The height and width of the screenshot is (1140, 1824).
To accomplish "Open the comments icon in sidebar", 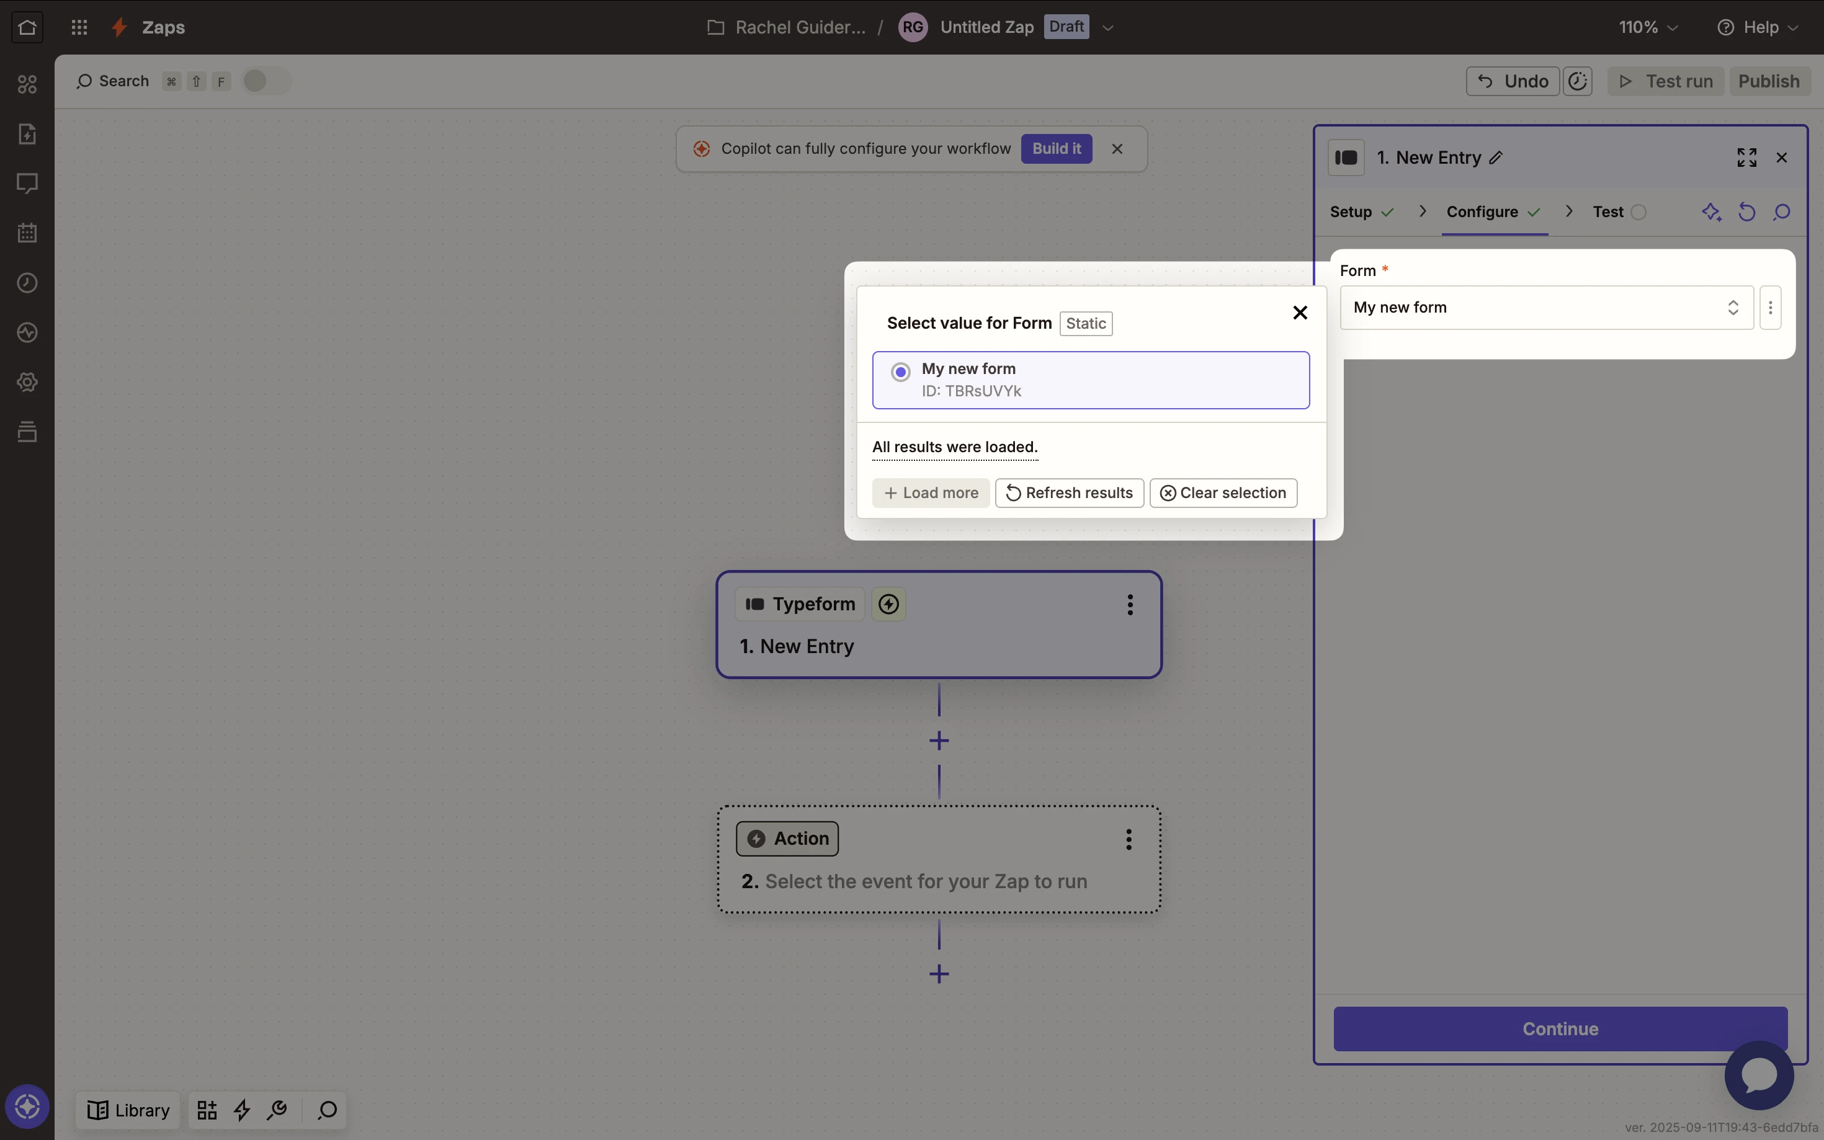I will pos(27,183).
